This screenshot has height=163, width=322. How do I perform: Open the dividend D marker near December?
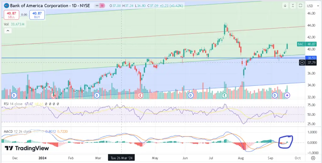(14, 95)
